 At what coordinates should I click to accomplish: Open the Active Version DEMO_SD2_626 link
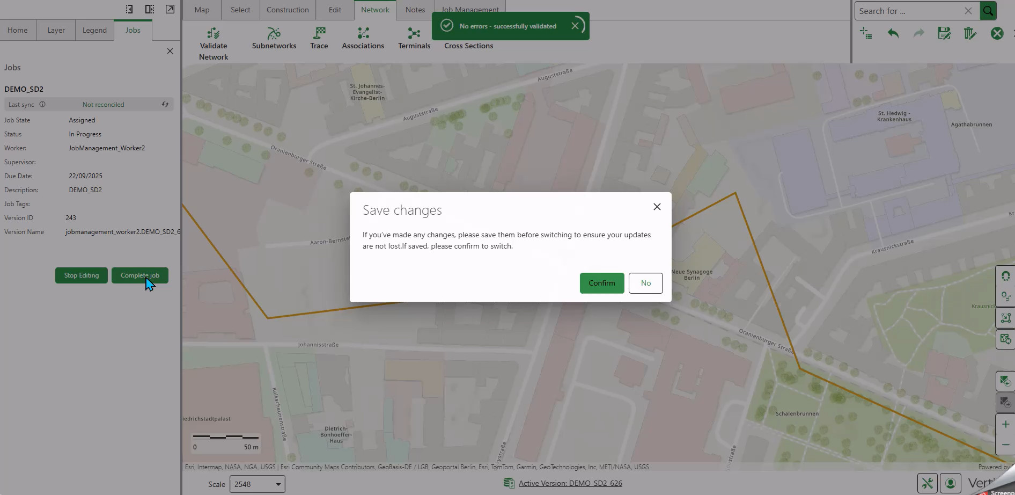[570, 483]
